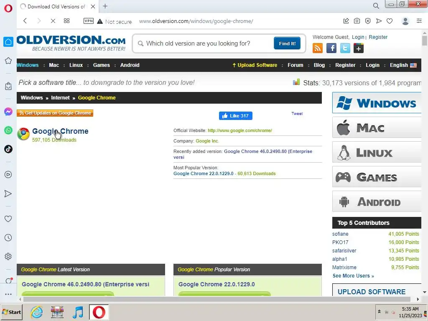428x321 pixels.
Task: Open the tab grid Speed Dial button
Action: point(66,21)
